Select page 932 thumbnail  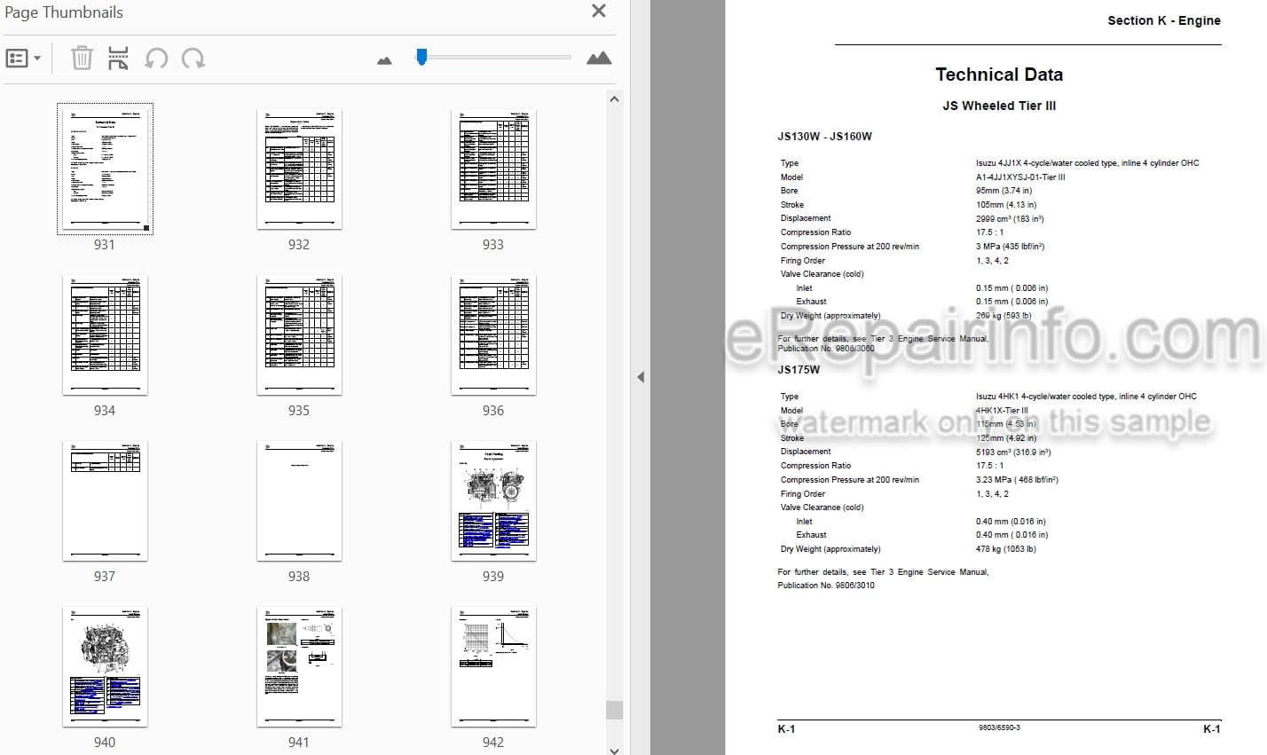coord(299,169)
